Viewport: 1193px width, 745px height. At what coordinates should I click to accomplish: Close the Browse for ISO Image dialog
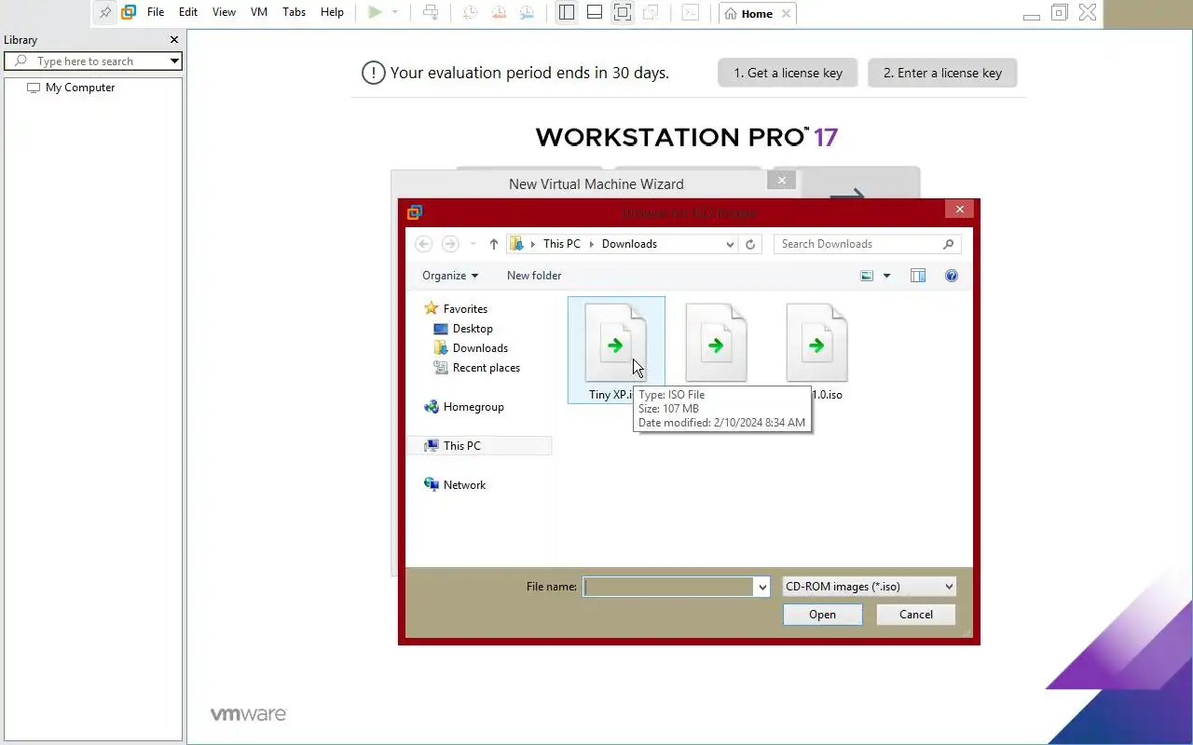click(x=959, y=210)
